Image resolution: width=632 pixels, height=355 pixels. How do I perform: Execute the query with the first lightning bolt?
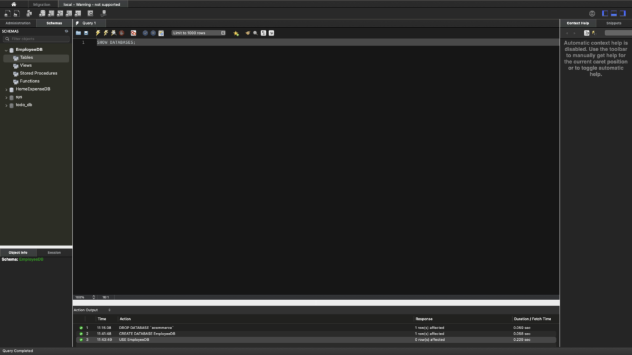pyautogui.click(x=98, y=33)
